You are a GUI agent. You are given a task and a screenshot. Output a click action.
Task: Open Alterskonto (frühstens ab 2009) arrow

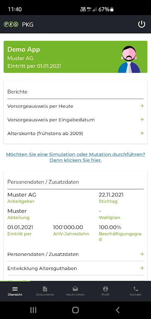pyautogui.click(x=142, y=133)
